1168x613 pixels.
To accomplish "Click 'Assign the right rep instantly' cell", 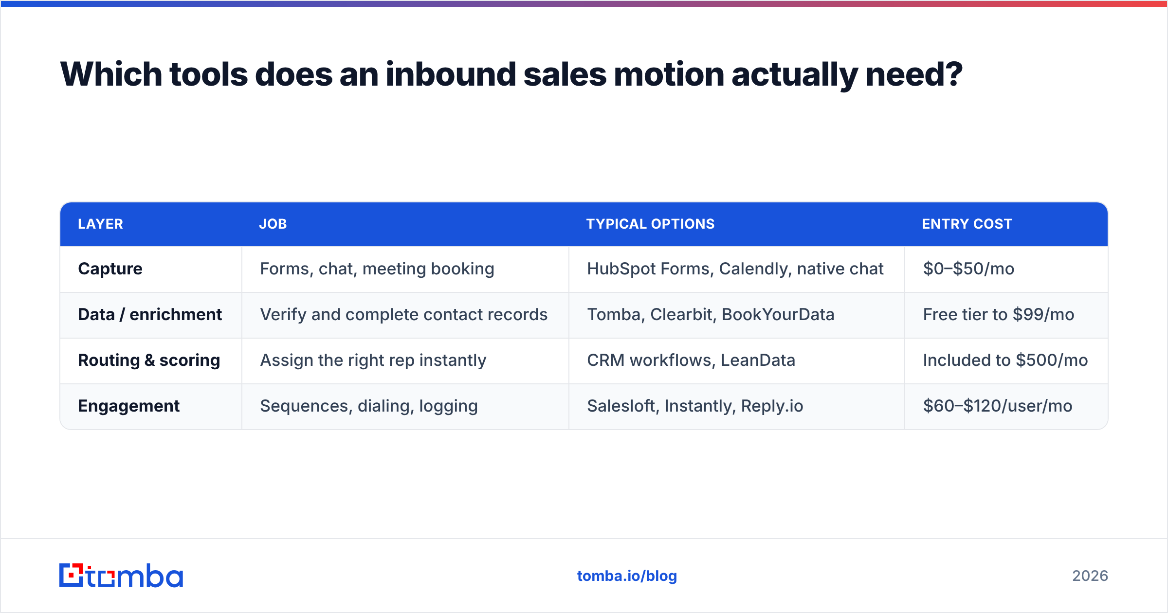I will click(x=373, y=360).
